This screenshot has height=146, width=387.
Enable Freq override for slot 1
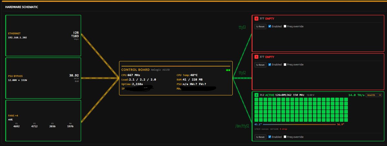[285, 65]
